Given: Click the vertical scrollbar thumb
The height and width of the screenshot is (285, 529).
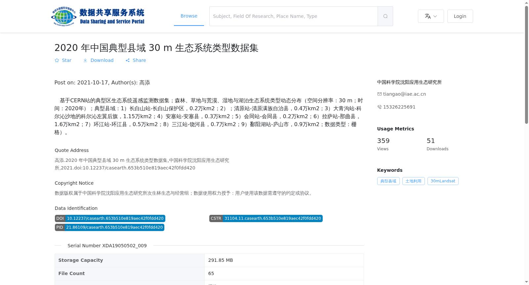Looking at the screenshot, I should pyautogui.click(x=526, y=65).
